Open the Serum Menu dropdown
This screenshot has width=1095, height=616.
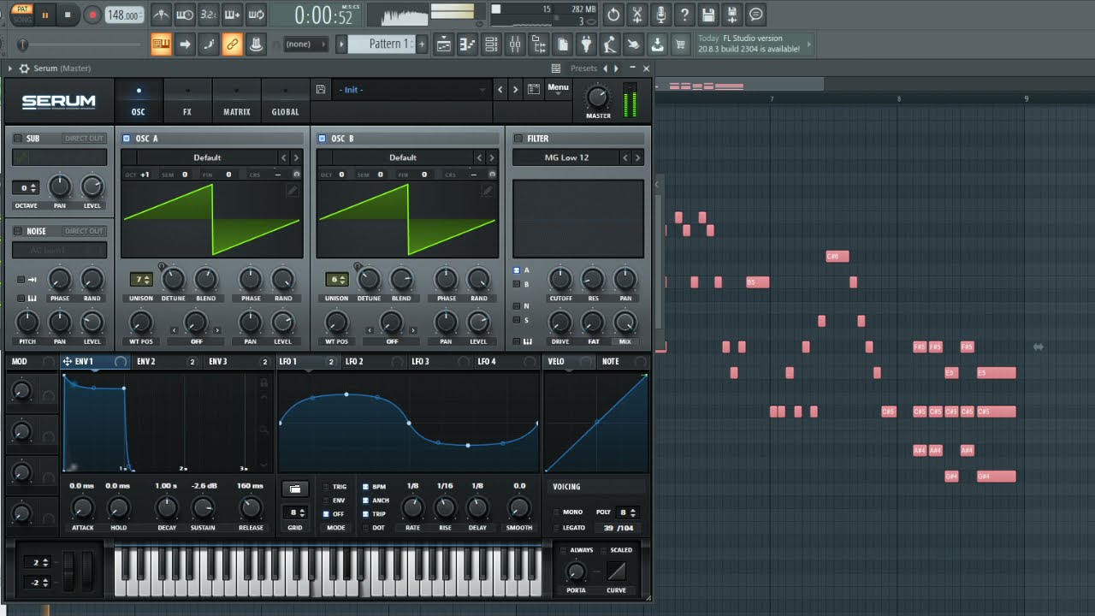(x=558, y=88)
